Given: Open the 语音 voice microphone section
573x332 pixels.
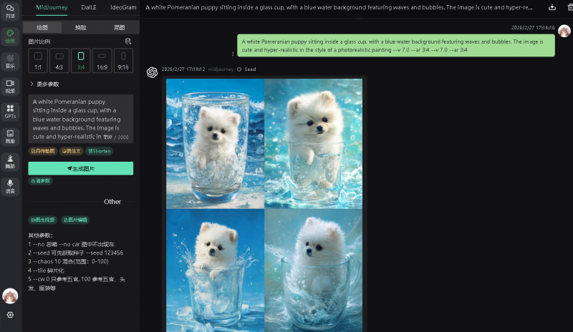Looking at the screenshot, I should [10, 187].
